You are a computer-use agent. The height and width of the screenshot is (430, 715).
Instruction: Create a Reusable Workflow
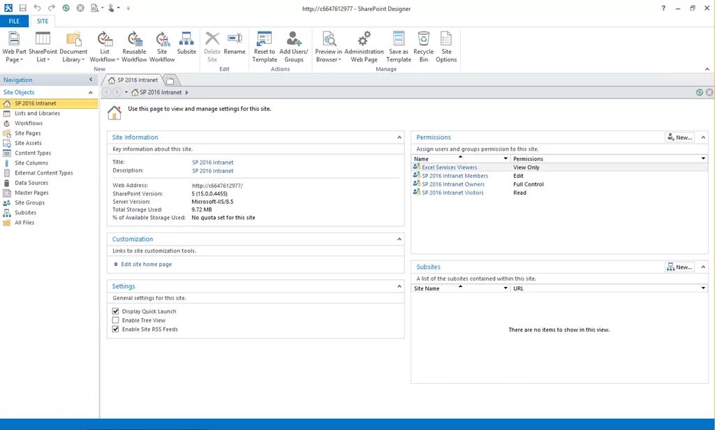click(134, 47)
